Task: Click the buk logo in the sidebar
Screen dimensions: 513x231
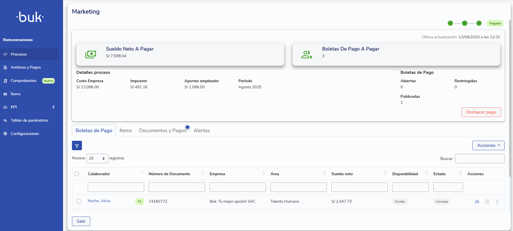Action: pyautogui.click(x=30, y=17)
